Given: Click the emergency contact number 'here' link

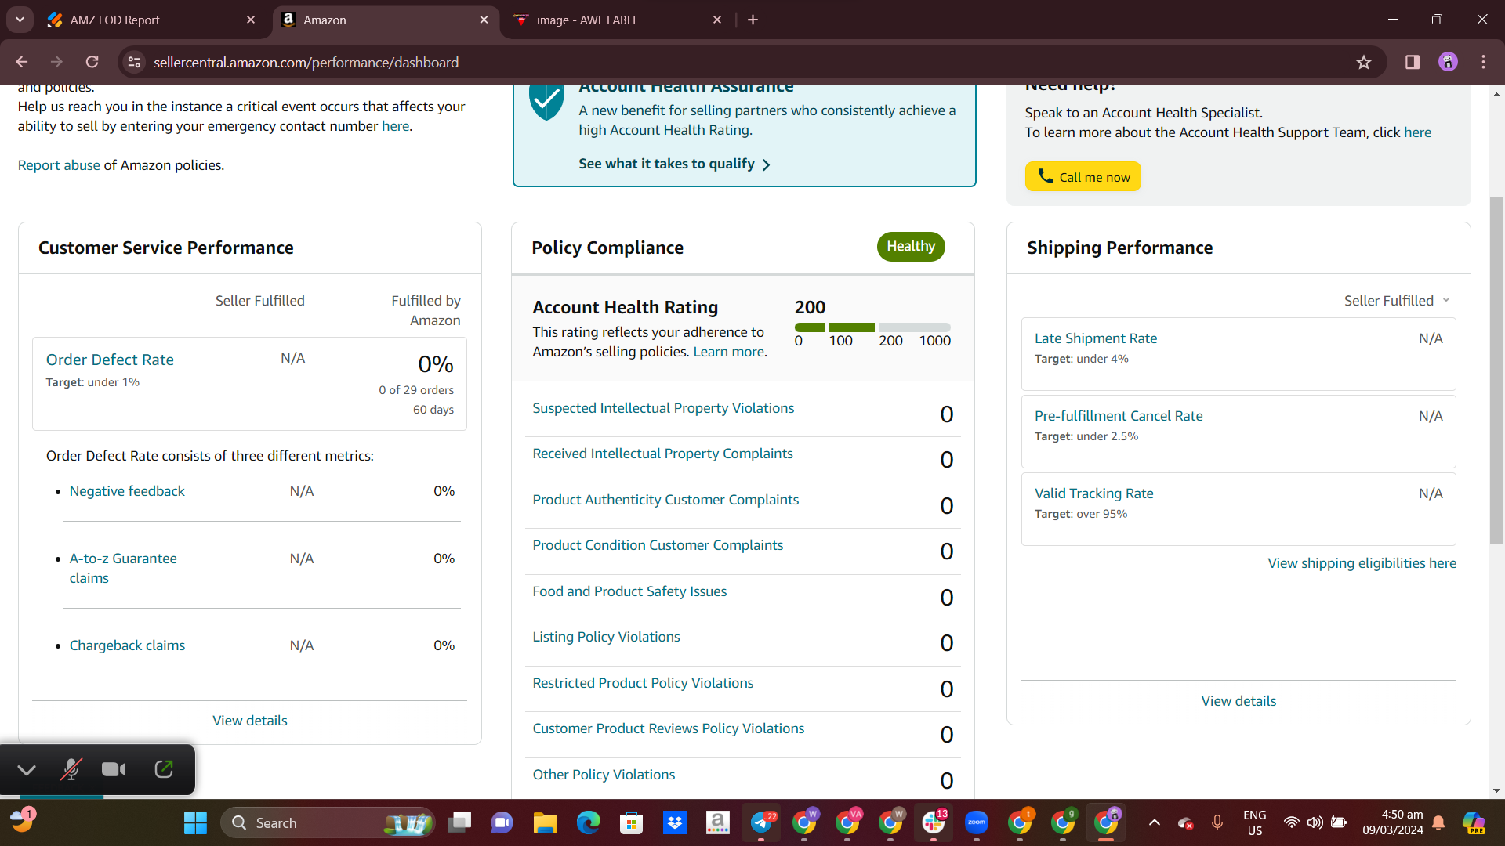Looking at the screenshot, I should tap(395, 126).
